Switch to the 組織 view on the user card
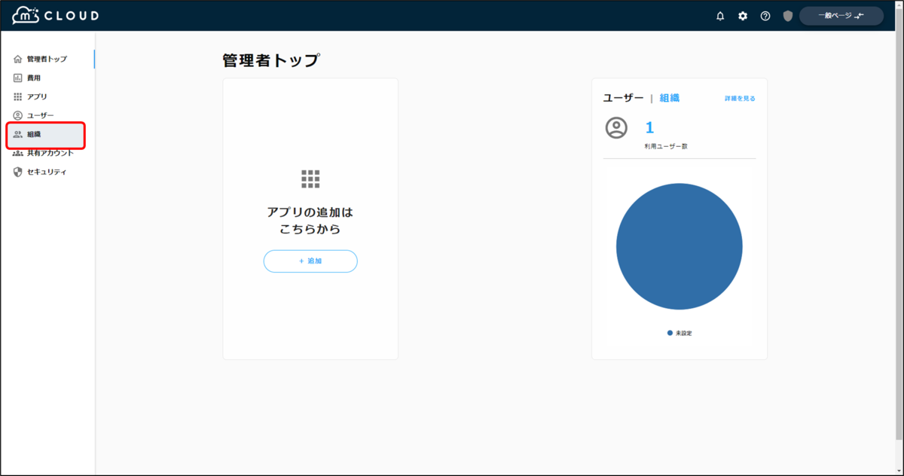This screenshot has height=476, width=904. pos(670,98)
